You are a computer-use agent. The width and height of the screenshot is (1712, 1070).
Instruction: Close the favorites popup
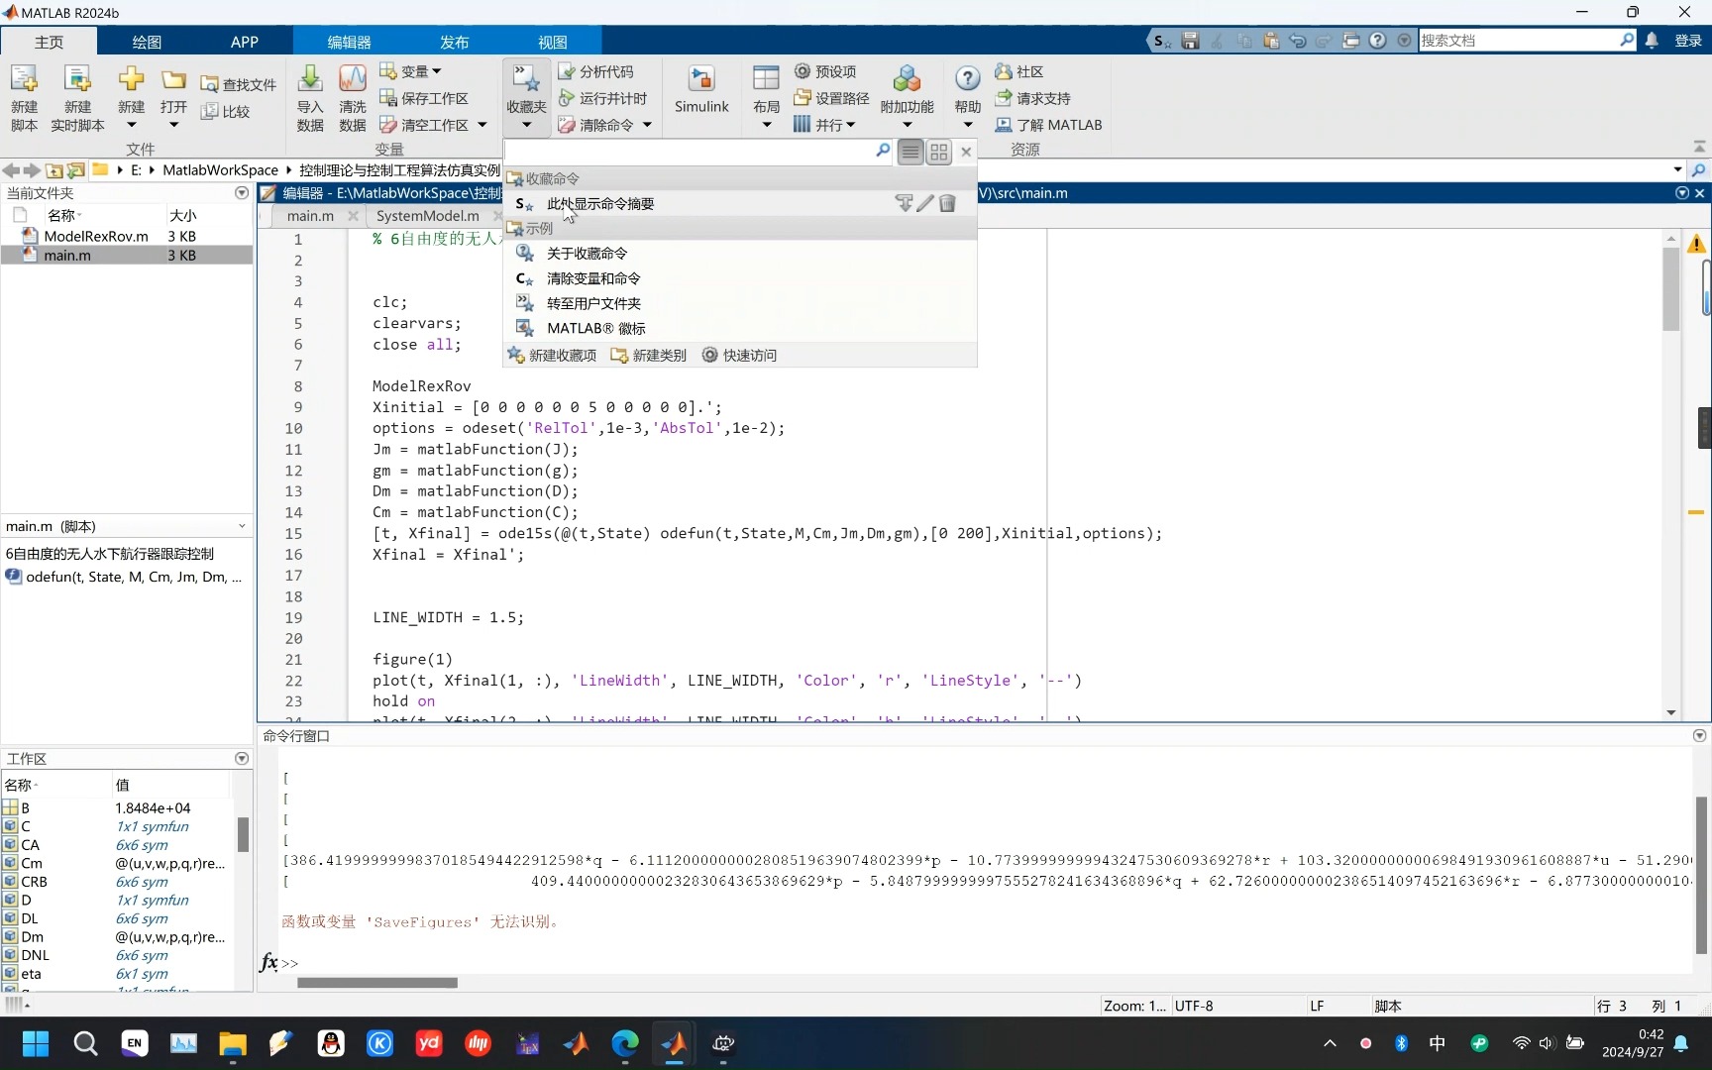(x=966, y=152)
